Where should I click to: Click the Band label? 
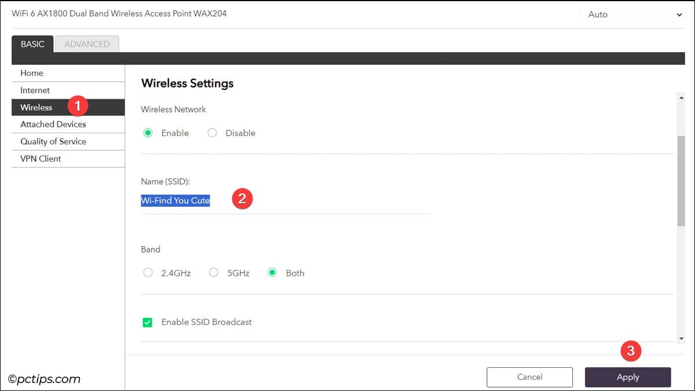coord(151,250)
